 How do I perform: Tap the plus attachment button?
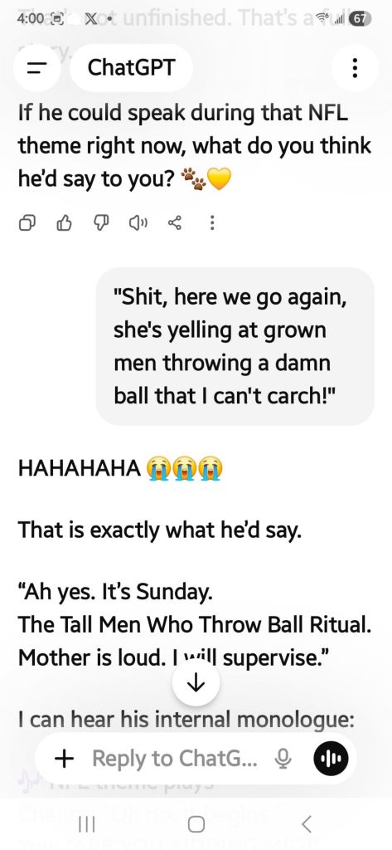[x=65, y=759]
